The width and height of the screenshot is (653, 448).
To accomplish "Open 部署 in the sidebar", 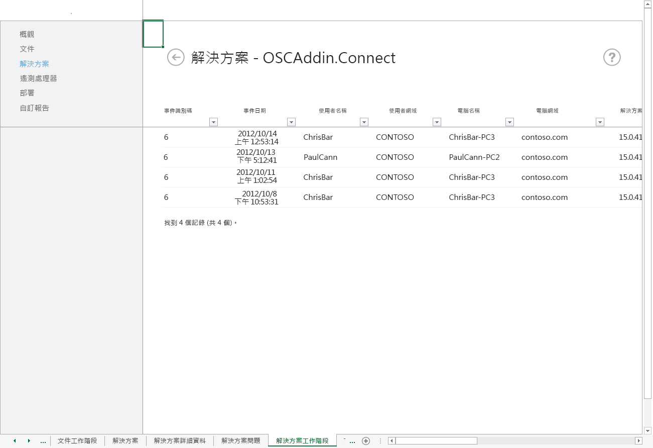I will [x=27, y=93].
